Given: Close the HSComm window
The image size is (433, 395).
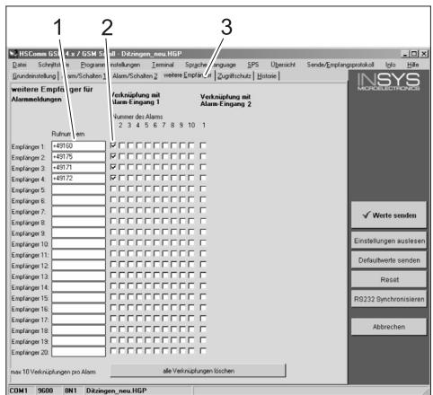Looking at the screenshot, I should click(424, 54).
